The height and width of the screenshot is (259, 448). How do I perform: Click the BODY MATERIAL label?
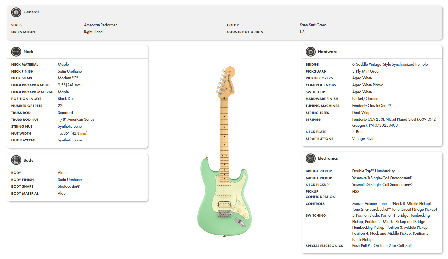(x=25, y=193)
